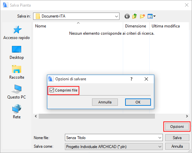
Task: Click OK in Opzioni di salvare
Action: (x=138, y=102)
